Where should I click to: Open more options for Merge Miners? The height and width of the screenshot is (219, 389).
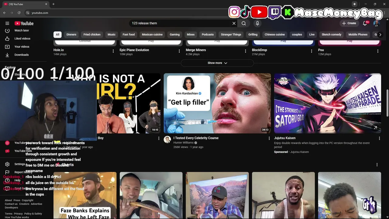[246, 51]
